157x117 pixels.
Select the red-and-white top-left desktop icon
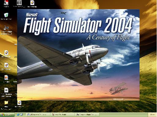(x=6, y=4)
